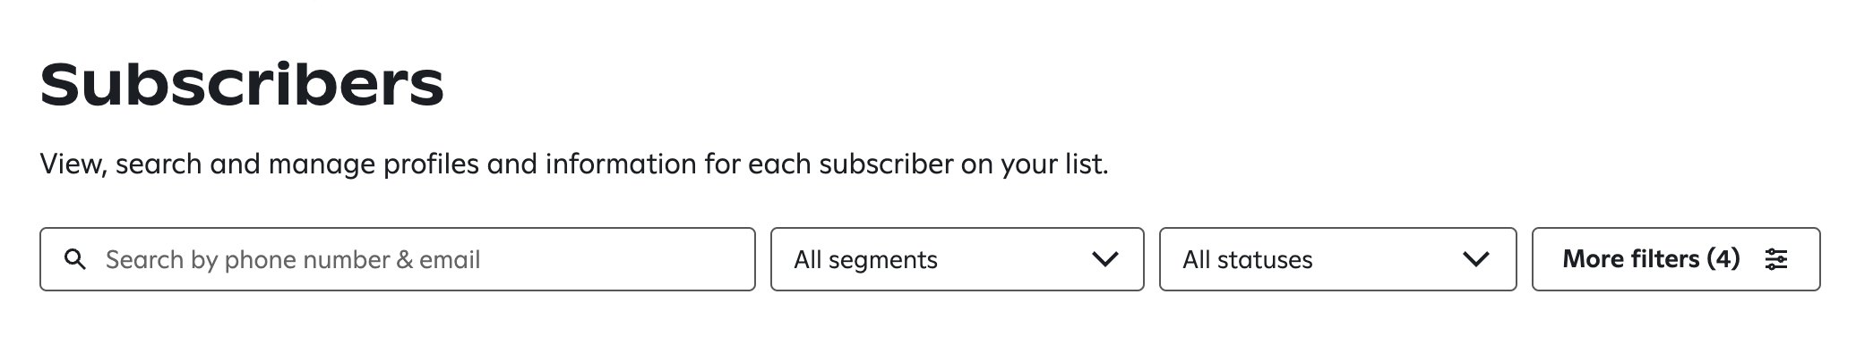Click the magnifying glass search icon
The image size is (1856, 345).
(75, 260)
